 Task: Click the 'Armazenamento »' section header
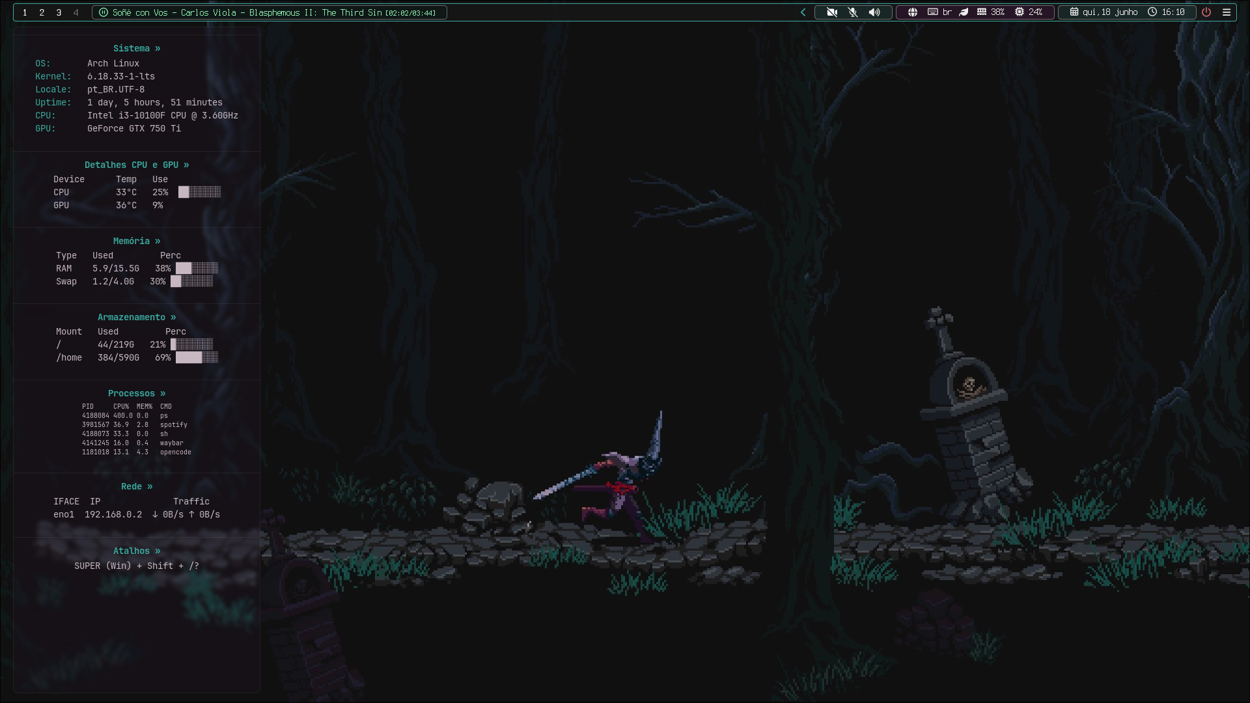click(137, 317)
